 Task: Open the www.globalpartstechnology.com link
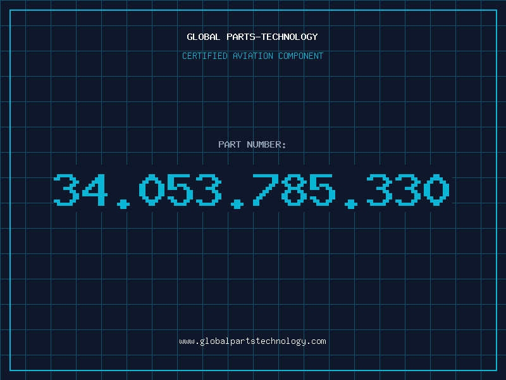[x=252, y=341]
